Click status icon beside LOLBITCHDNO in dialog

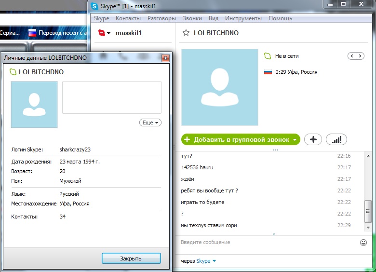pos(13,72)
